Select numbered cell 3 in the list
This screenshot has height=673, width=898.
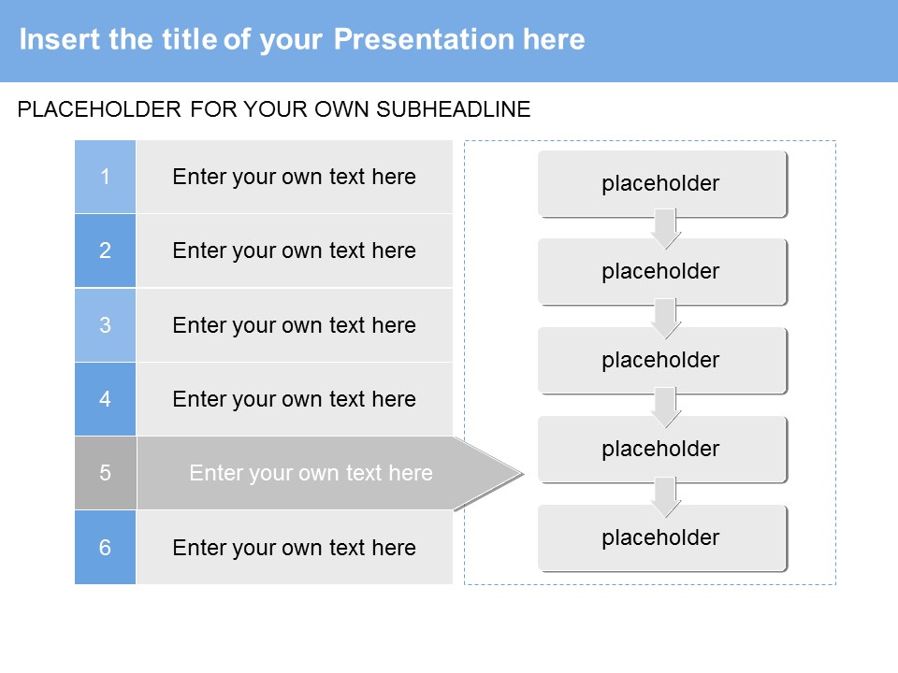point(105,325)
